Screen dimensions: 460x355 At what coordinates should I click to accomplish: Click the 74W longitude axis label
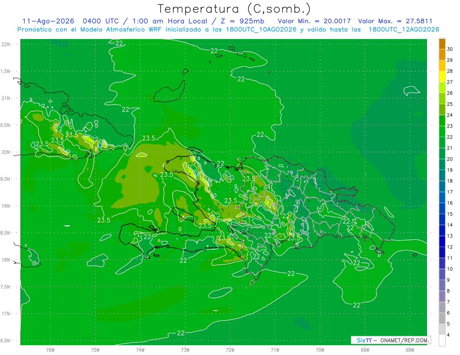coord(140,350)
